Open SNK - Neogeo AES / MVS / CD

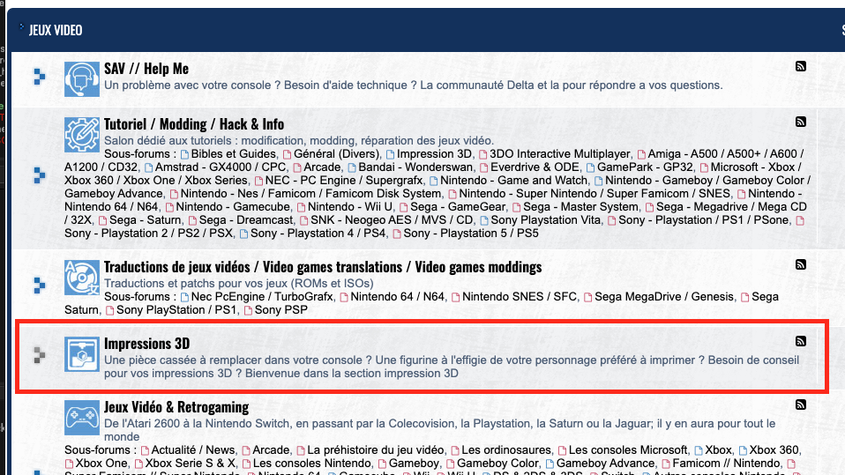(392, 219)
